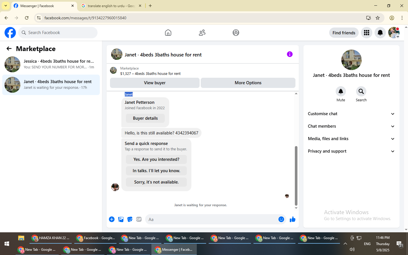Click the Find friends button
The image size is (408, 255).
click(344, 33)
